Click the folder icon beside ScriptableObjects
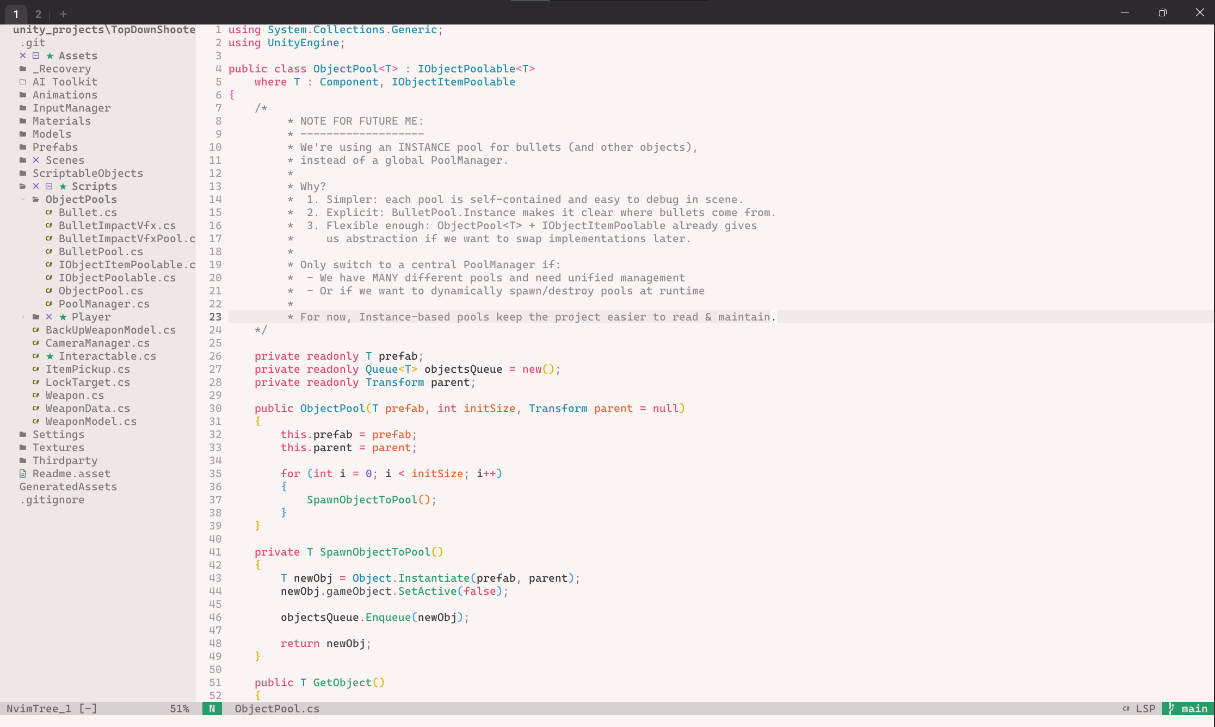This screenshot has width=1215, height=727. pyautogui.click(x=23, y=174)
